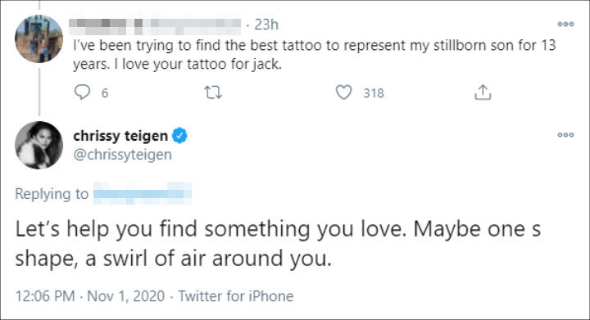This screenshot has height=320, width=590.
Task: Click the blue verified badge
Action: click(179, 136)
